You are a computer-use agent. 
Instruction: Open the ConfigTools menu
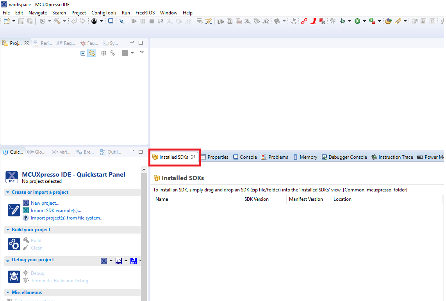[104, 13]
